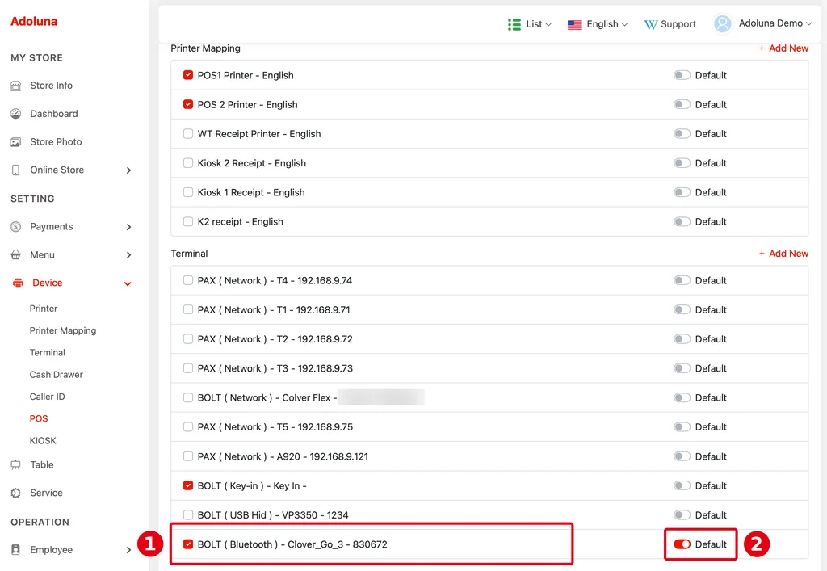Open Printer Mapping sidebar item
This screenshot has height=571, width=827.
point(63,330)
